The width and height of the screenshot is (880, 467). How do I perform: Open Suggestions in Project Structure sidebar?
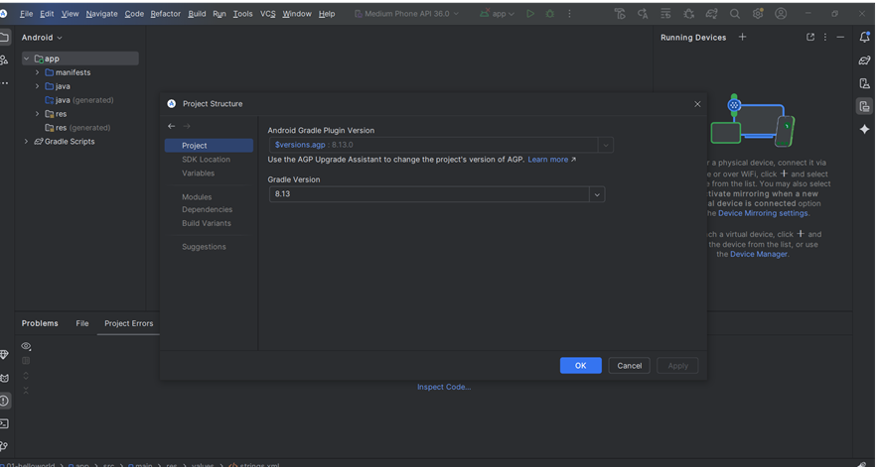pos(204,246)
